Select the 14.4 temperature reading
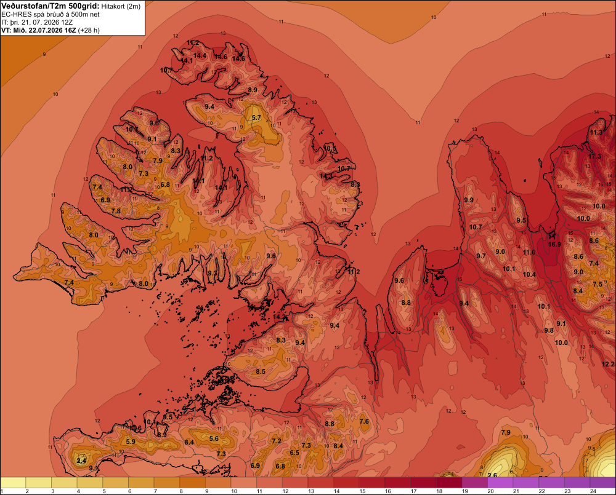 (200, 56)
